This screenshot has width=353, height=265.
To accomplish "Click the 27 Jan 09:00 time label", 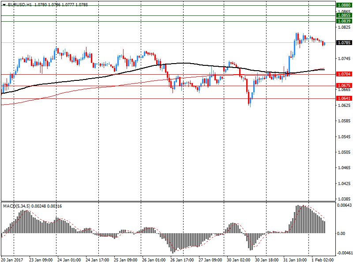I will [x=210, y=260].
